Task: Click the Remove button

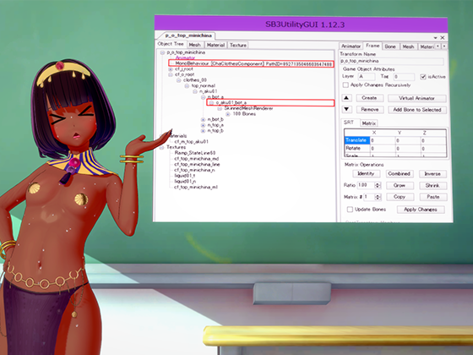Action: [x=370, y=110]
